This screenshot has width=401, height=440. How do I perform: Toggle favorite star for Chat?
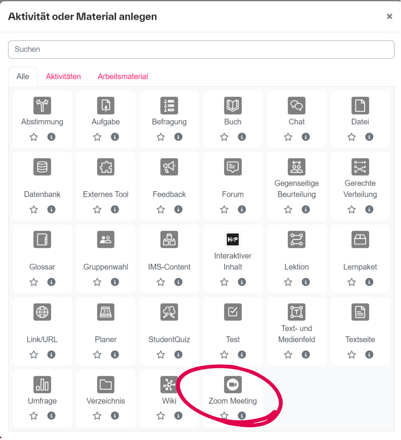[x=288, y=137]
